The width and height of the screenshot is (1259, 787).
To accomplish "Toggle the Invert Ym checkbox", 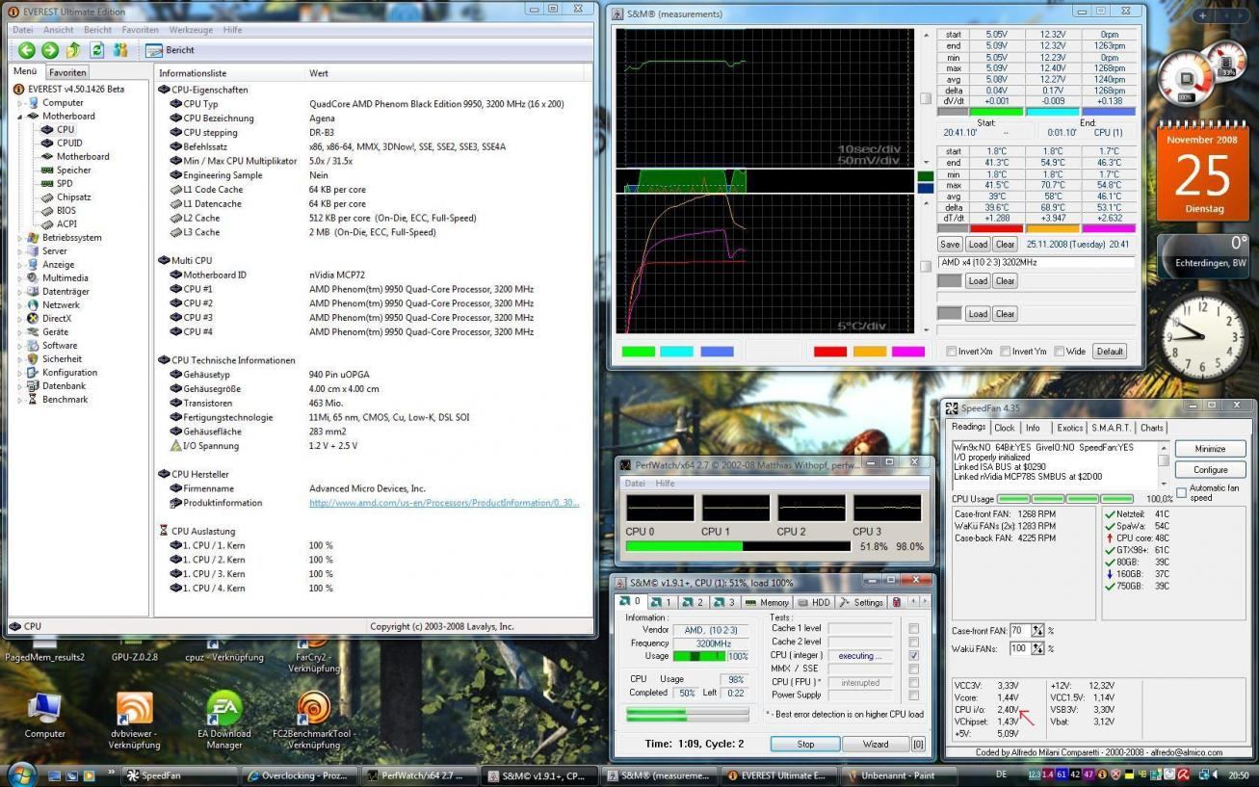I will tap(1006, 352).
